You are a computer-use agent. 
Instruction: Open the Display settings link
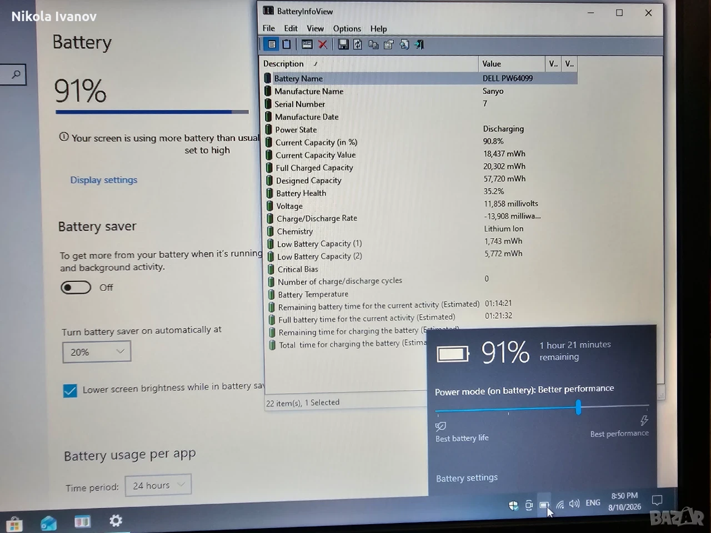104,180
